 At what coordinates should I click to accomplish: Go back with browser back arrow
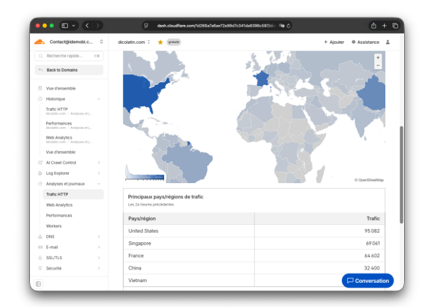coord(87,26)
